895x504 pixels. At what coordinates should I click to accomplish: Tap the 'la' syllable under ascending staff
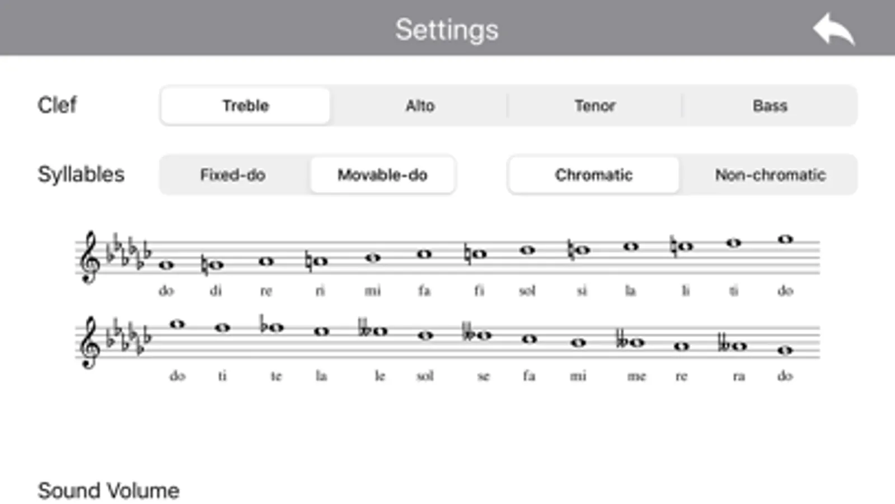pyautogui.click(x=630, y=291)
